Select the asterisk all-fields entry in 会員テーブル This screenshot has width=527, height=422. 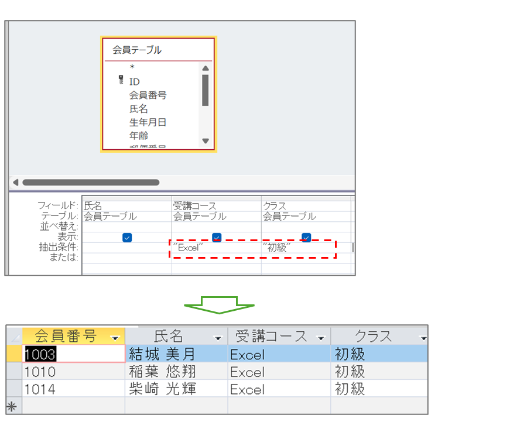coord(132,68)
